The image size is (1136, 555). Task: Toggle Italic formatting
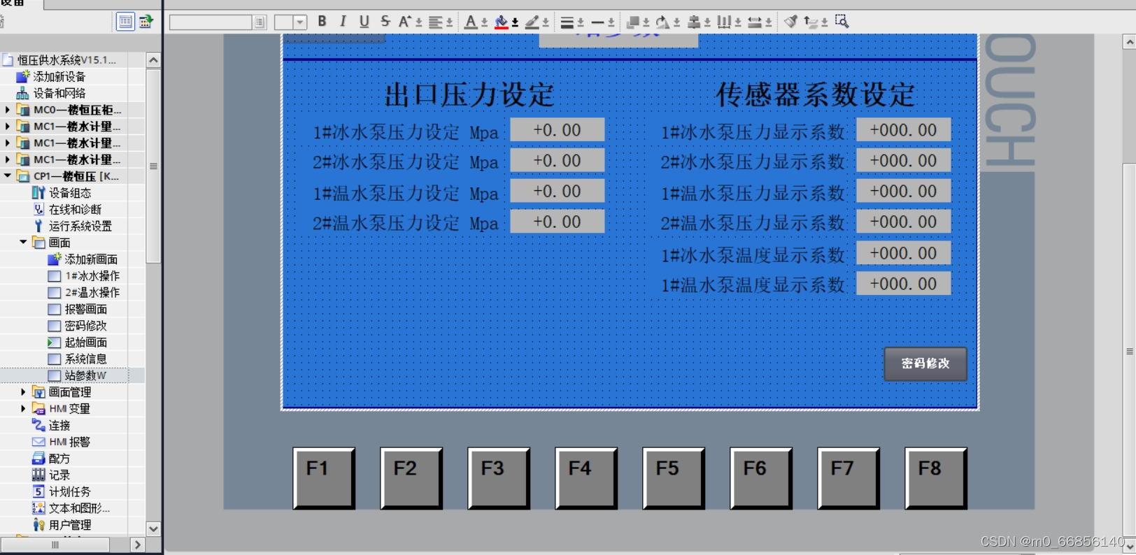pos(343,22)
